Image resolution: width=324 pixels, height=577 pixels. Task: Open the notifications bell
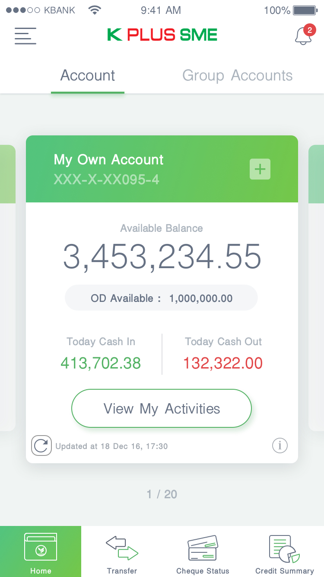pos(303,36)
